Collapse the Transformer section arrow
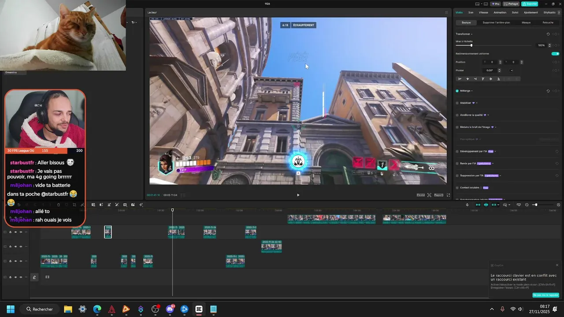Viewport: 564px width, 317px height. [472, 34]
